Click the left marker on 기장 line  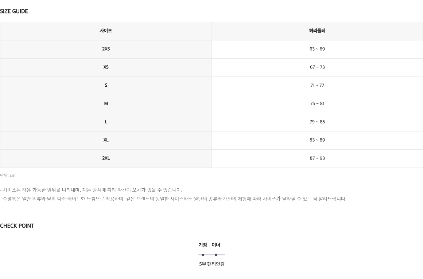pyautogui.click(x=203, y=255)
